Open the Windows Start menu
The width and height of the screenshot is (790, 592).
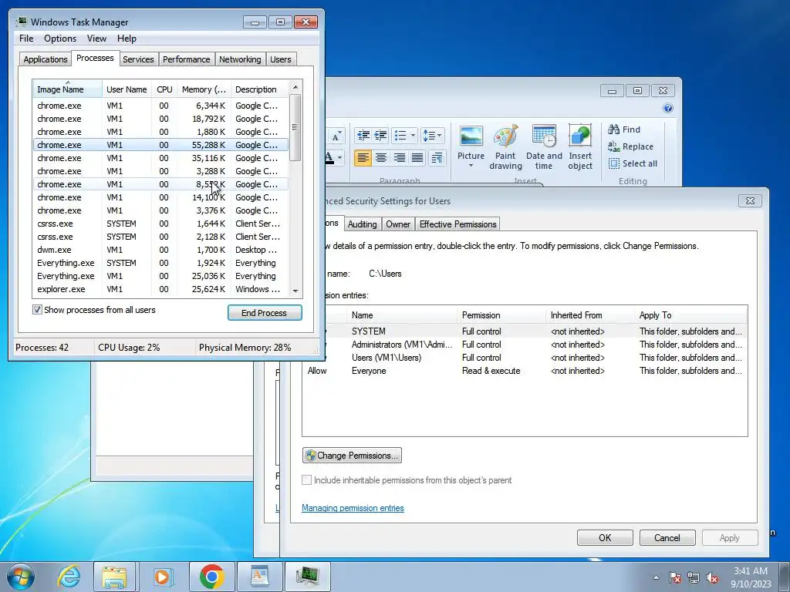click(x=21, y=577)
